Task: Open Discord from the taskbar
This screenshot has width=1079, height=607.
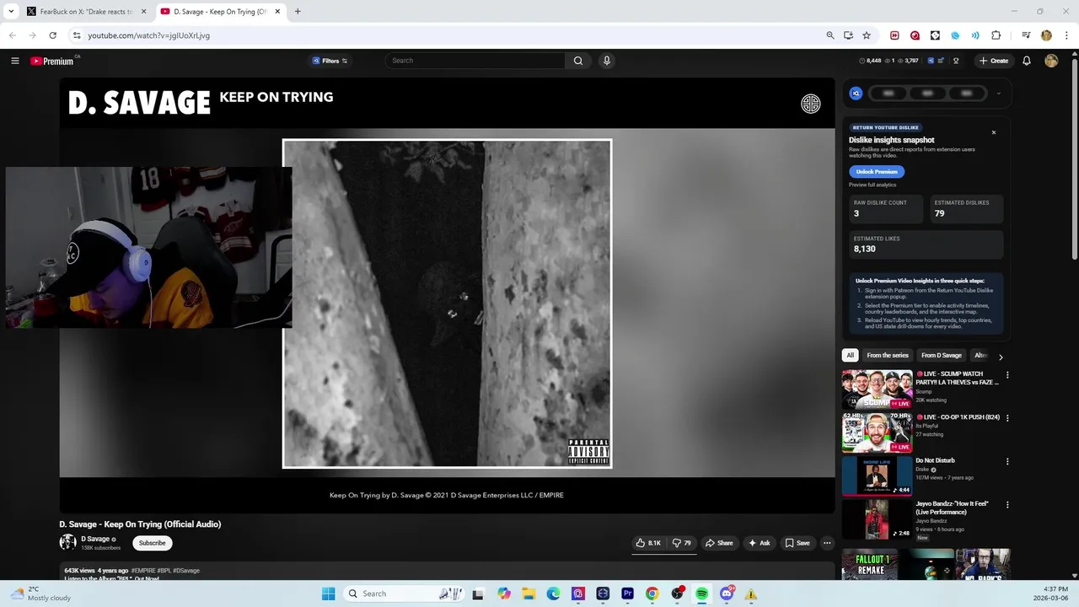Action: click(x=727, y=594)
